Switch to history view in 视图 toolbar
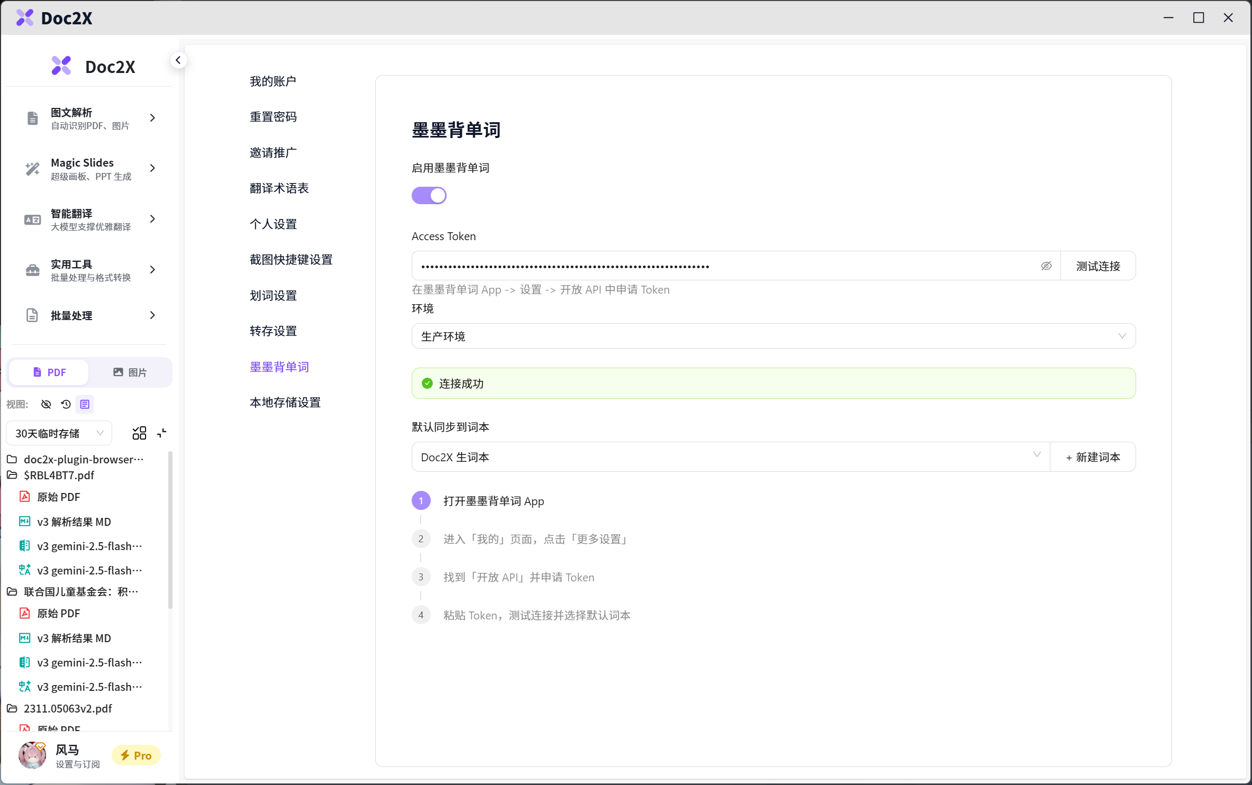Image resolution: width=1252 pixels, height=785 pixels. point(66,404)
